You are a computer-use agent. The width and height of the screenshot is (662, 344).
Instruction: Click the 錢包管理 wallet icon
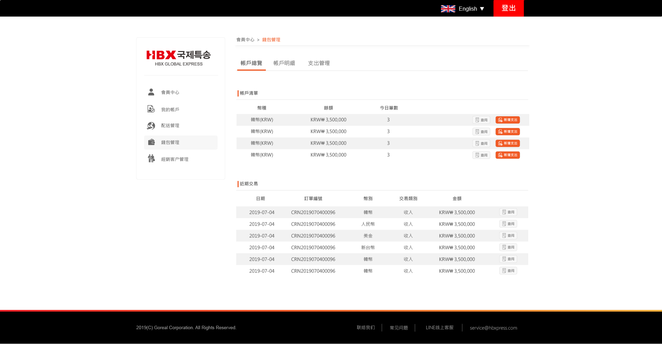[151, 142]
